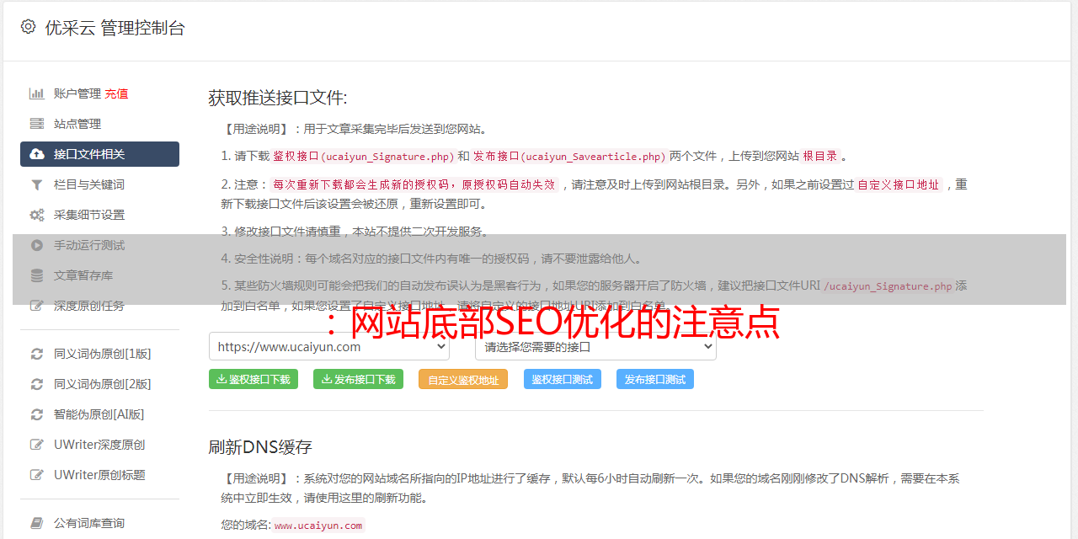The image size is (1078, 539).
Task: Click the play icon for 手动运行测试
Action: (x=37, y=245)
